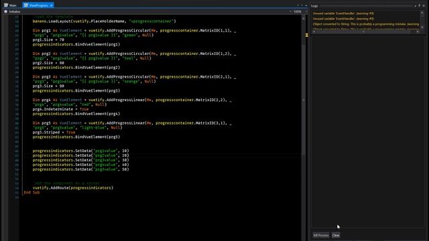The height and width of the screenshot is (241, 429).
Task: Click the 'Dim prg5 As VueElement' line
Action: point(132,123)
